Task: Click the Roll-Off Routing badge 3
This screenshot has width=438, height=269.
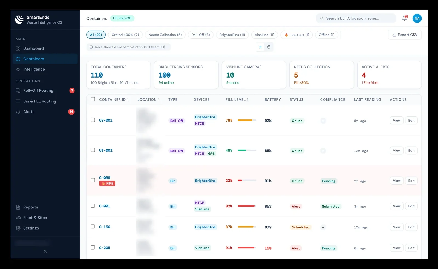Action: click(x=72, y=91)
